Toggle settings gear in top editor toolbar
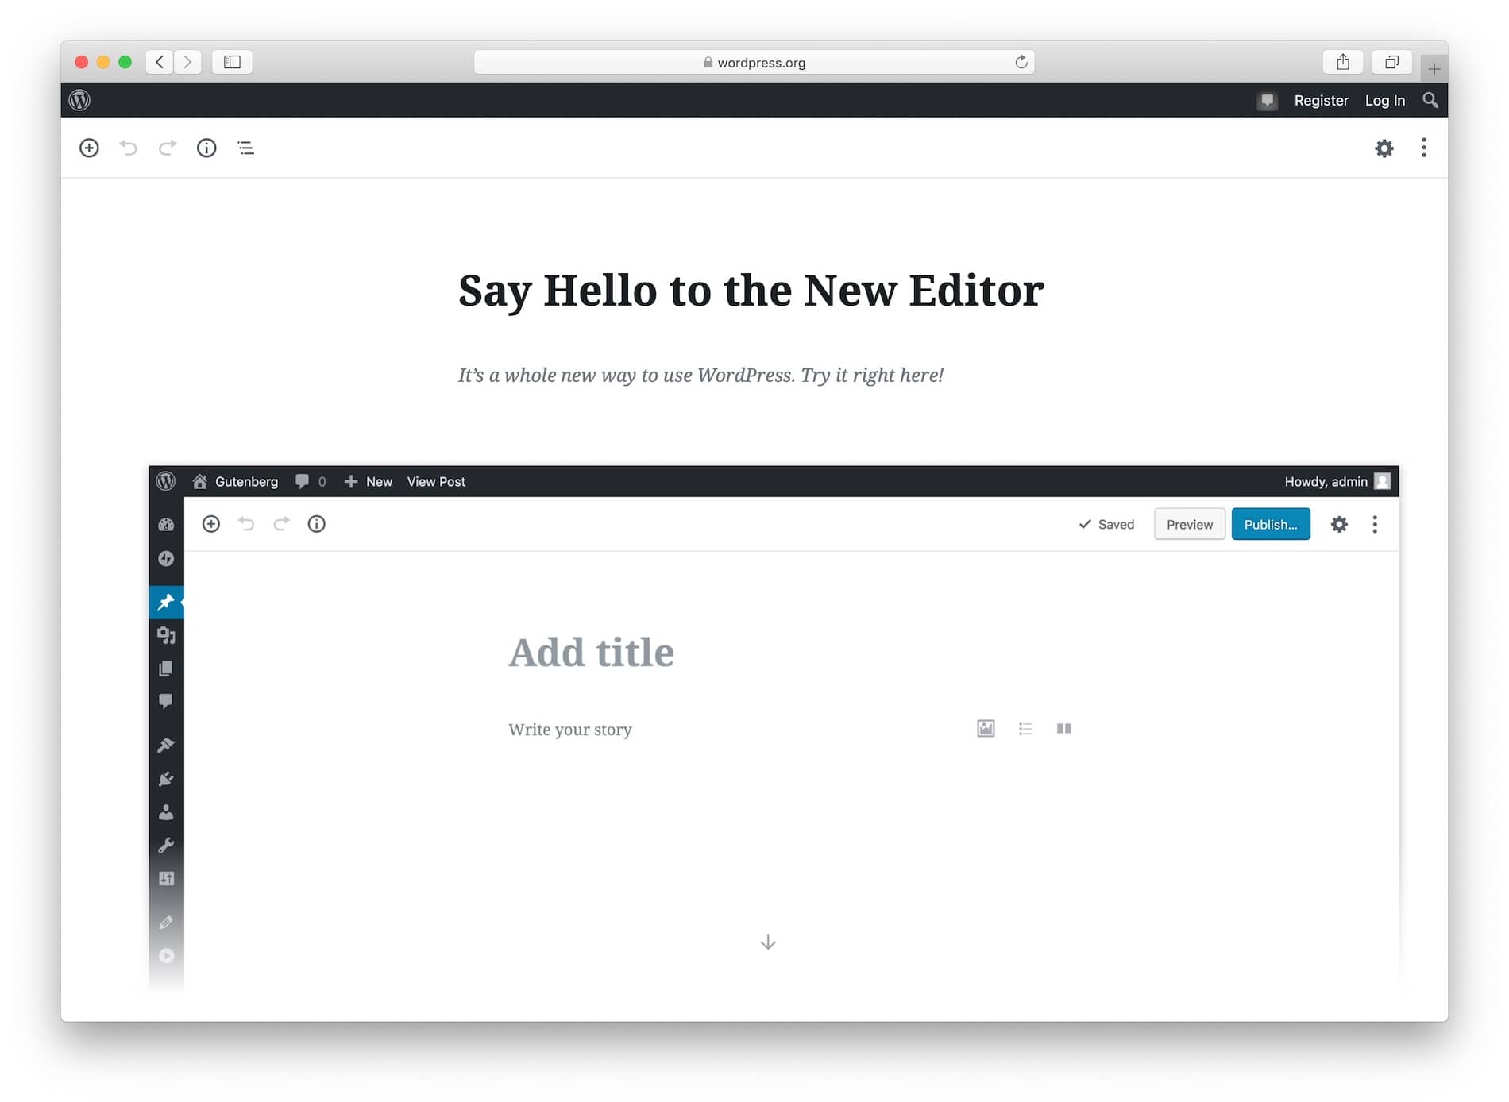The image size is (1509, 1102). point(1384,148)
